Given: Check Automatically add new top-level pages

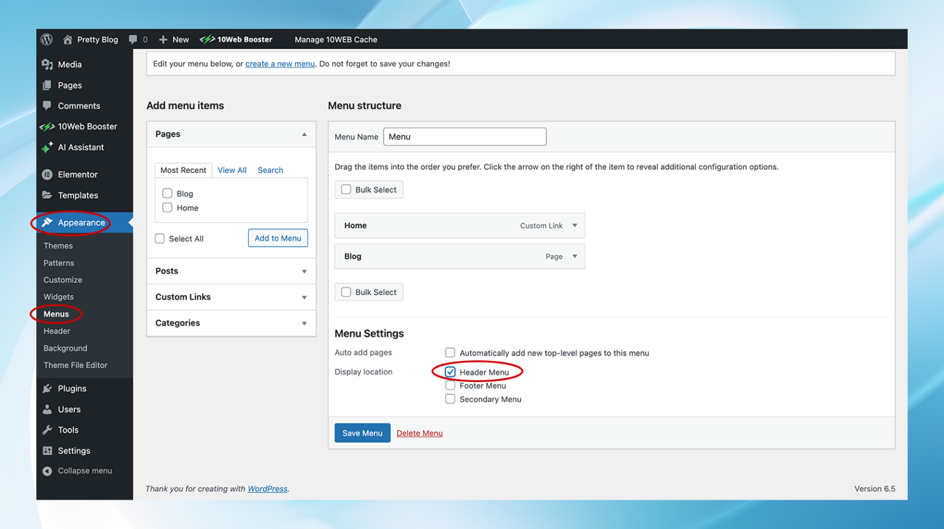Looking at the screenshot, I should [x=450, y=352].
